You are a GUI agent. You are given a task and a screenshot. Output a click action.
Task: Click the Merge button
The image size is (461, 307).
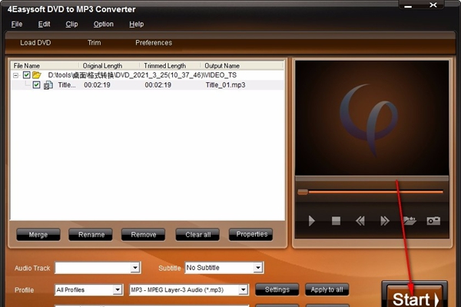point(38,234)
